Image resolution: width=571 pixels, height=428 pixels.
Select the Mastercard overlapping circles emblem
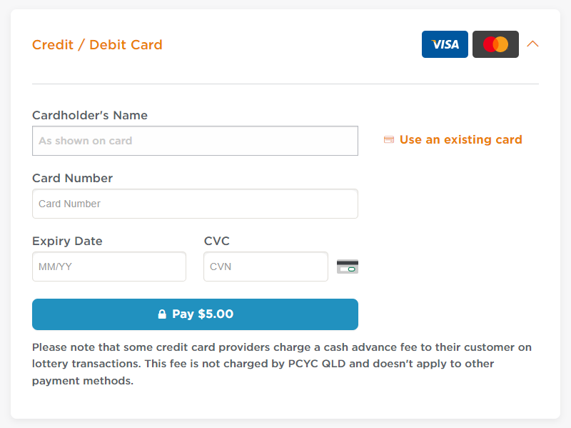click(495, 44)
